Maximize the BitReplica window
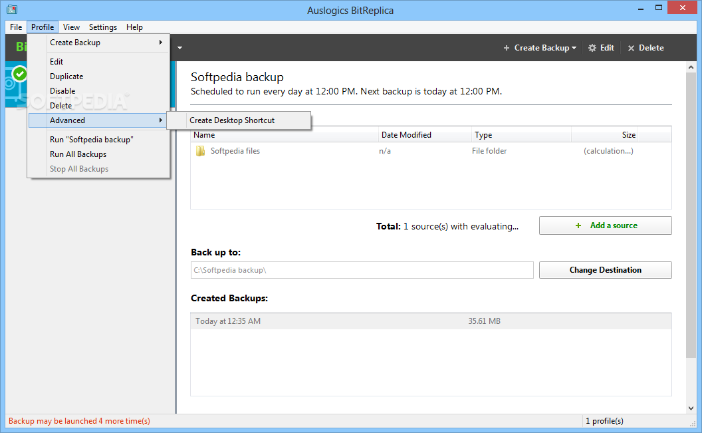Screen dimensions: 702x433 [659, 8]
